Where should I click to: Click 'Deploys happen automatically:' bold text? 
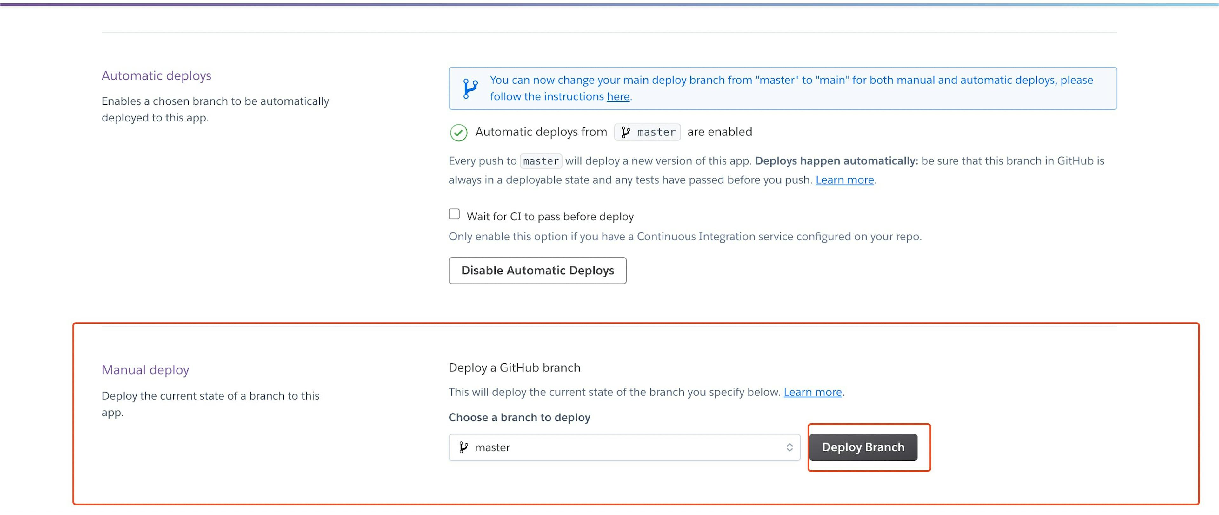(836, 161)
